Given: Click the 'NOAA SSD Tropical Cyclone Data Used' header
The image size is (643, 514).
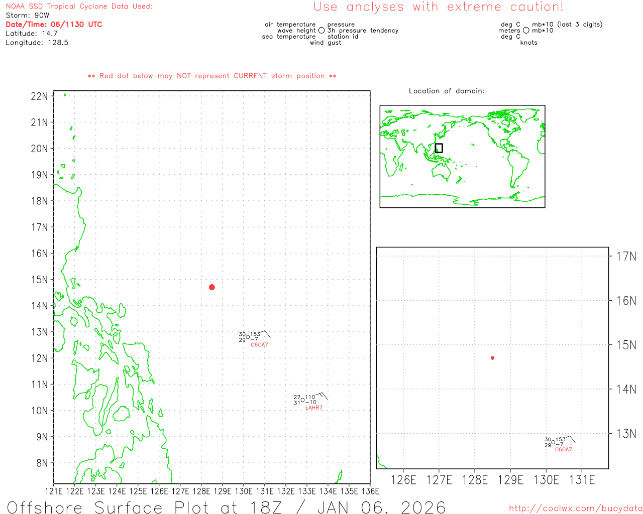Looking at the screenshot, I should [79, 7].
